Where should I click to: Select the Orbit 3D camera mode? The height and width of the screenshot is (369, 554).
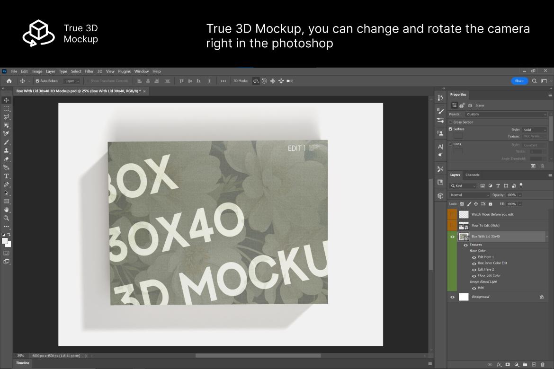(255, 81)
